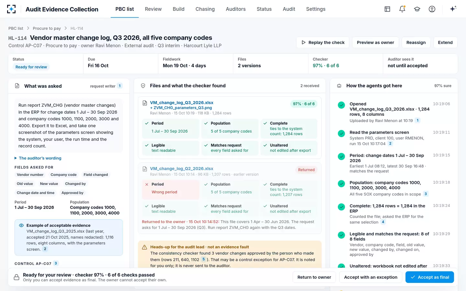Open the ZVM_CHG_parameters_Q3.png attachment

(x=181, y=108)
